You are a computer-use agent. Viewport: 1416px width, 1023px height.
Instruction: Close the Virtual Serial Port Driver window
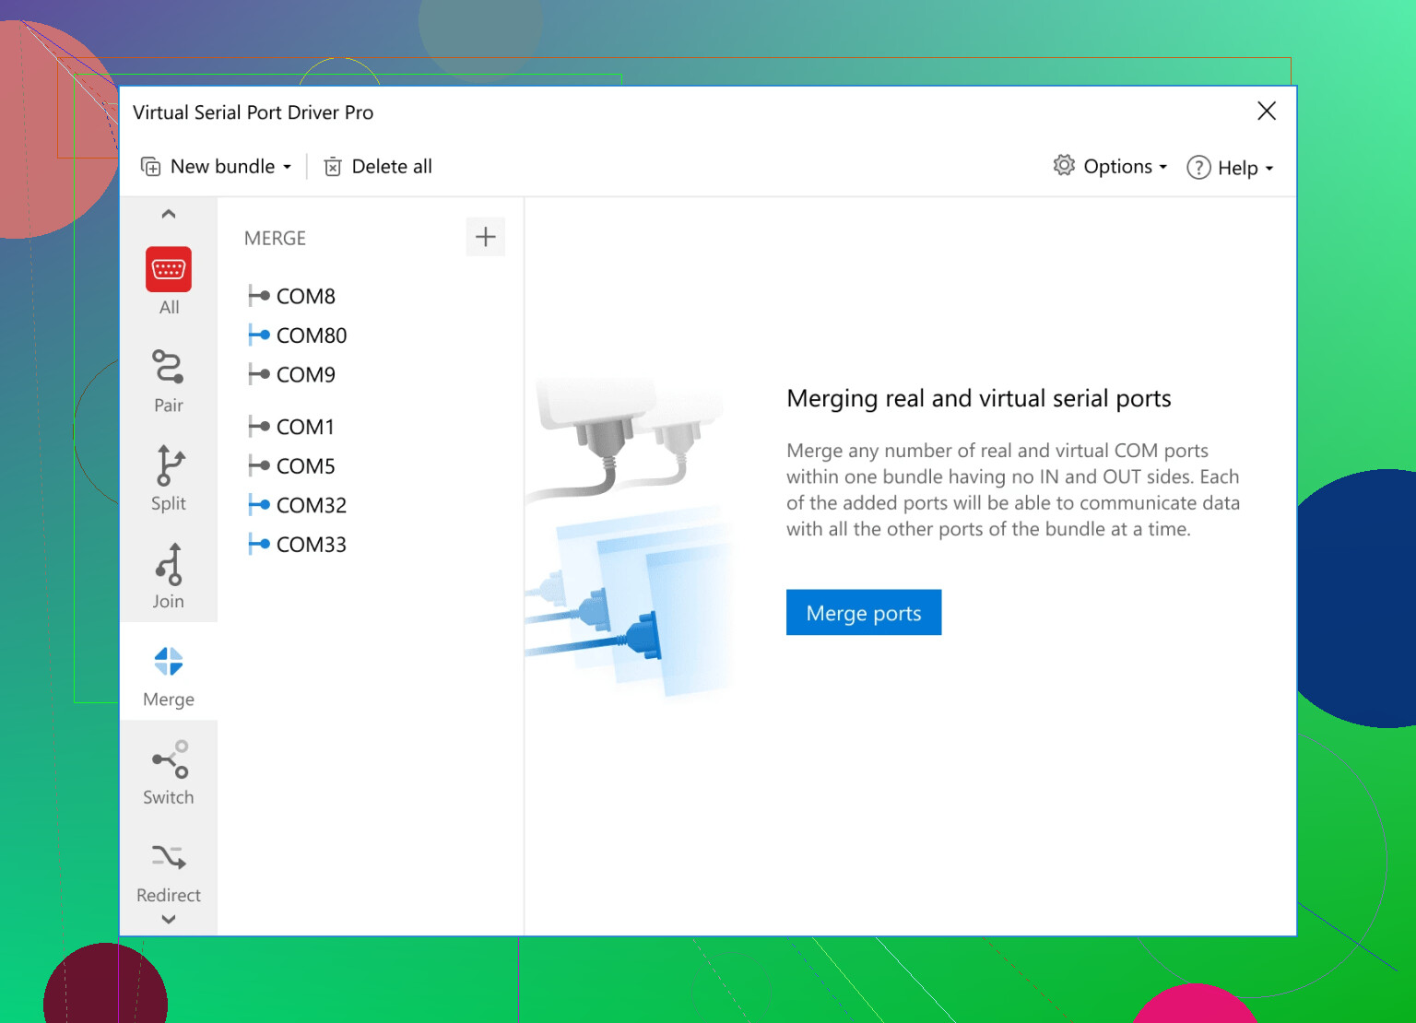(x=1267, y=112)
